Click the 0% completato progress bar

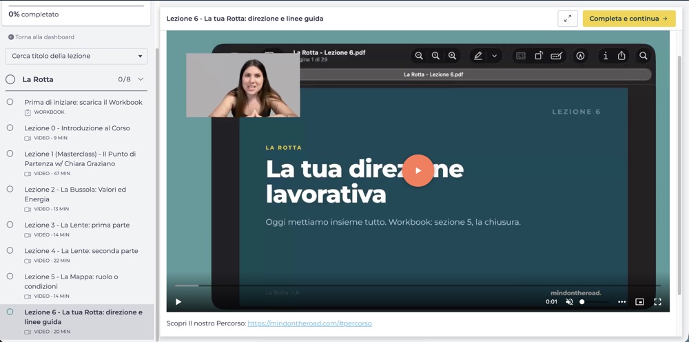coord(76,6)
